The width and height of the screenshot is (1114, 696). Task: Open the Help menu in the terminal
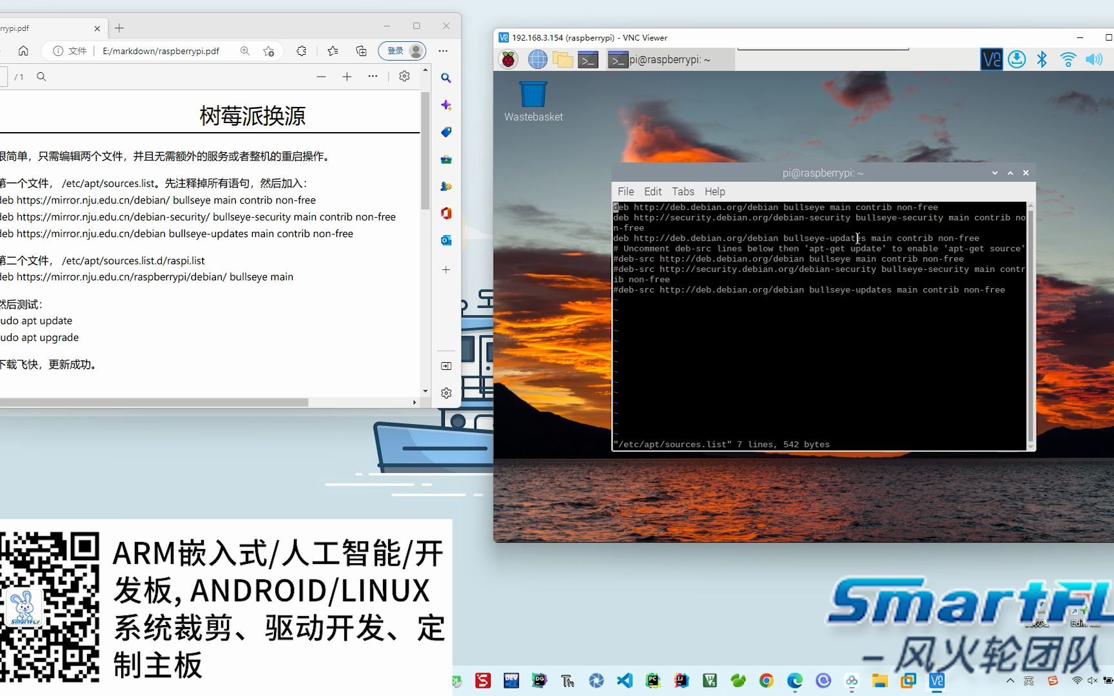point(714,191)
